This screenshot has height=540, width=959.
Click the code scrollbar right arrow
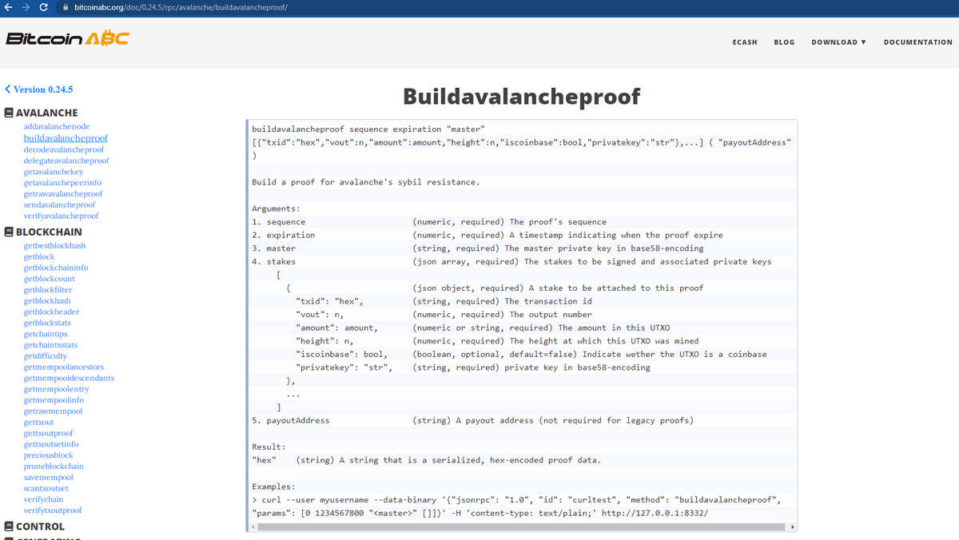point(792,527)
